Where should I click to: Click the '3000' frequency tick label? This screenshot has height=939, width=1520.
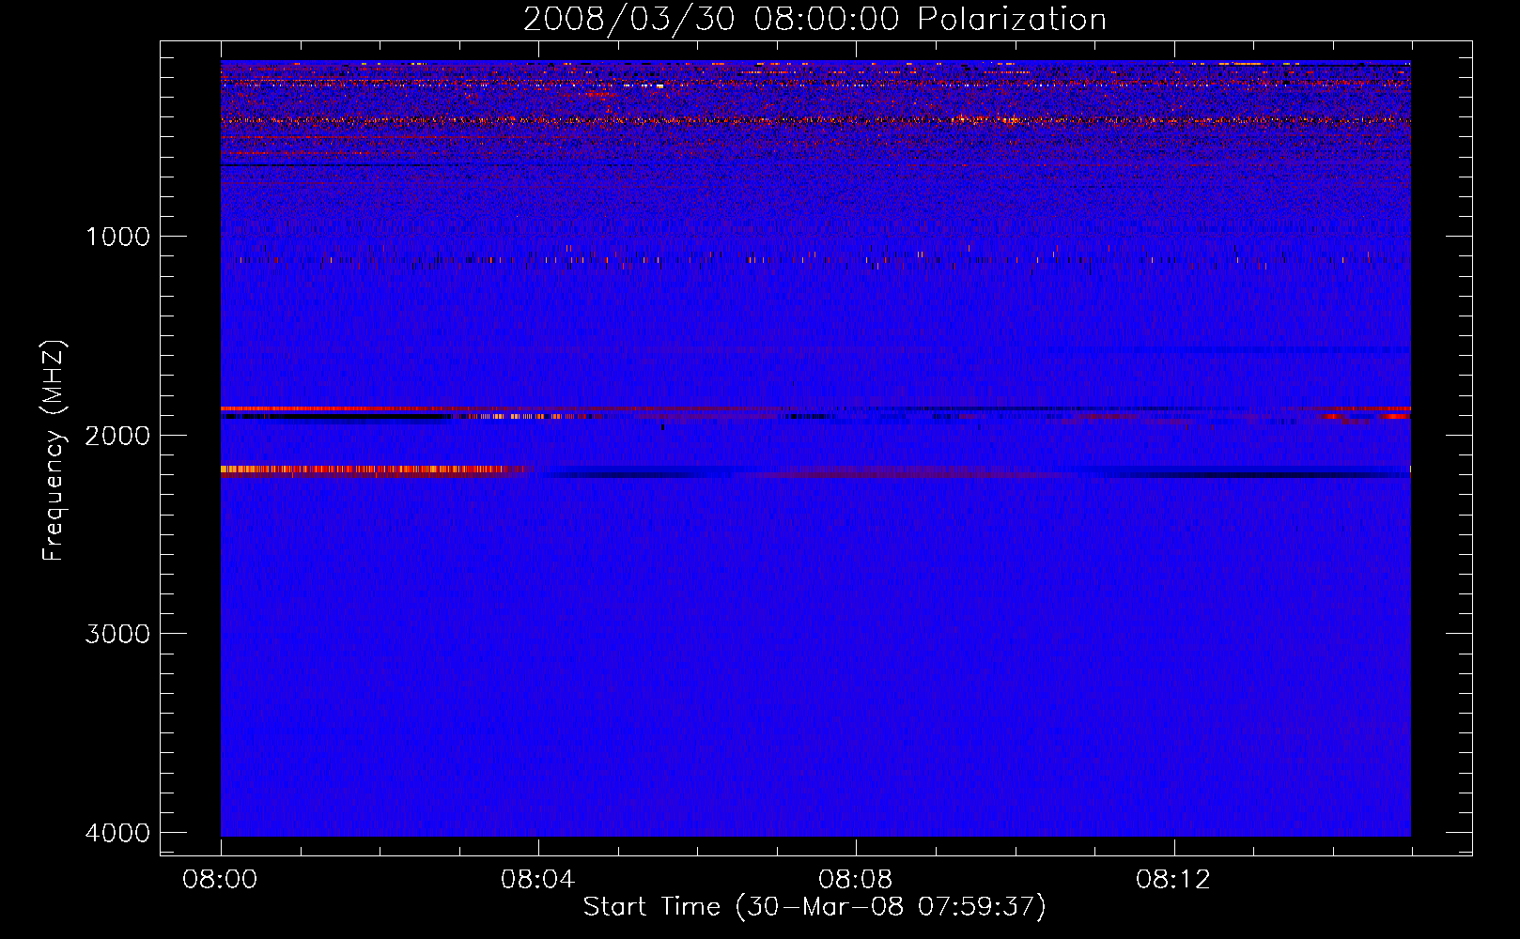[x=117, y=634]
